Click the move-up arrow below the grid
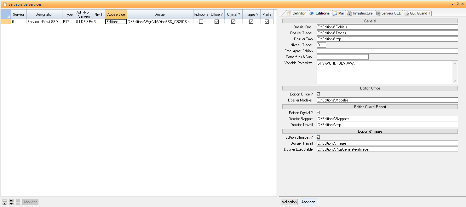Viewport: 466px width, 207px height. point(5,204)
